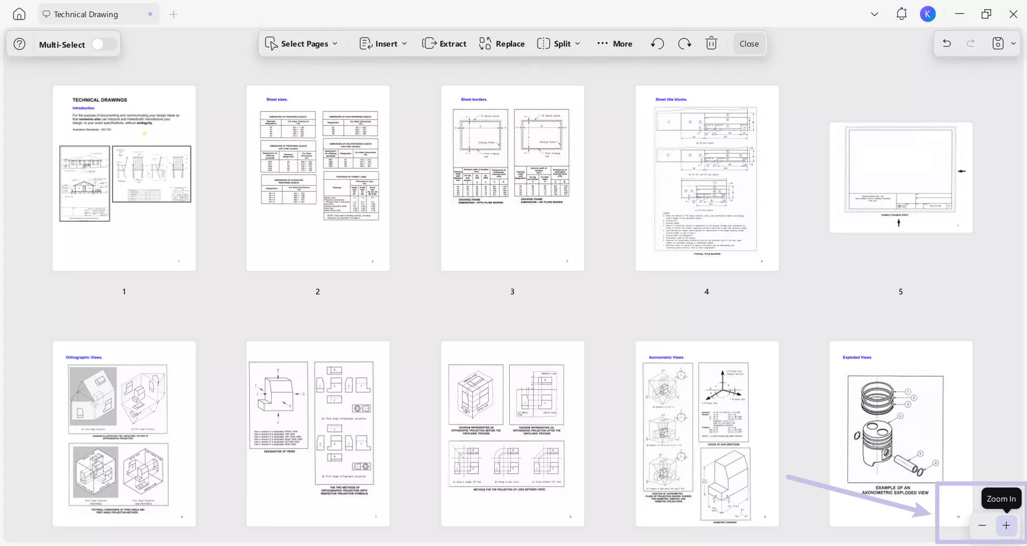The width and height of the screenshot is (1027, 546).
Task: Select the unfolding projection diagrams page thumbnail
Action: 512,434
